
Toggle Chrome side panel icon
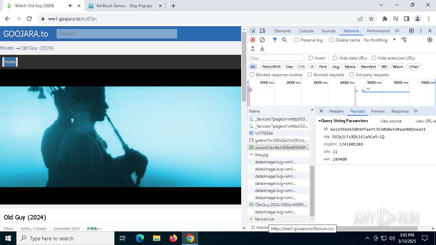406,19
